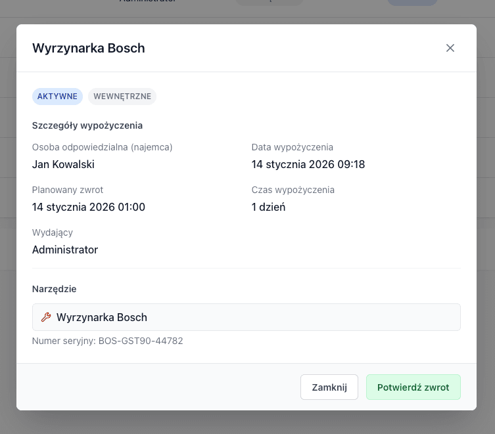Click the Szczegóły wypożyczenia heading
The width and height of the screenshot is (495, 434).
click(87, 125)
